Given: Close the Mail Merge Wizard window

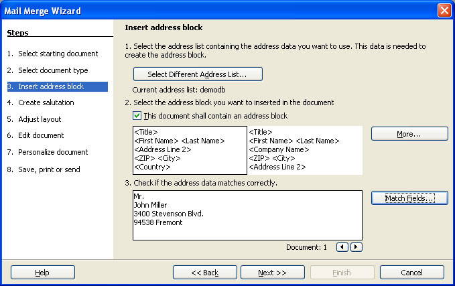Looking at the screenshot, I should (x=444, y=10).
